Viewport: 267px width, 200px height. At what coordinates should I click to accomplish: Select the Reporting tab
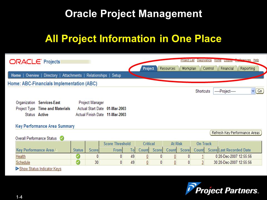click(248, 68)
